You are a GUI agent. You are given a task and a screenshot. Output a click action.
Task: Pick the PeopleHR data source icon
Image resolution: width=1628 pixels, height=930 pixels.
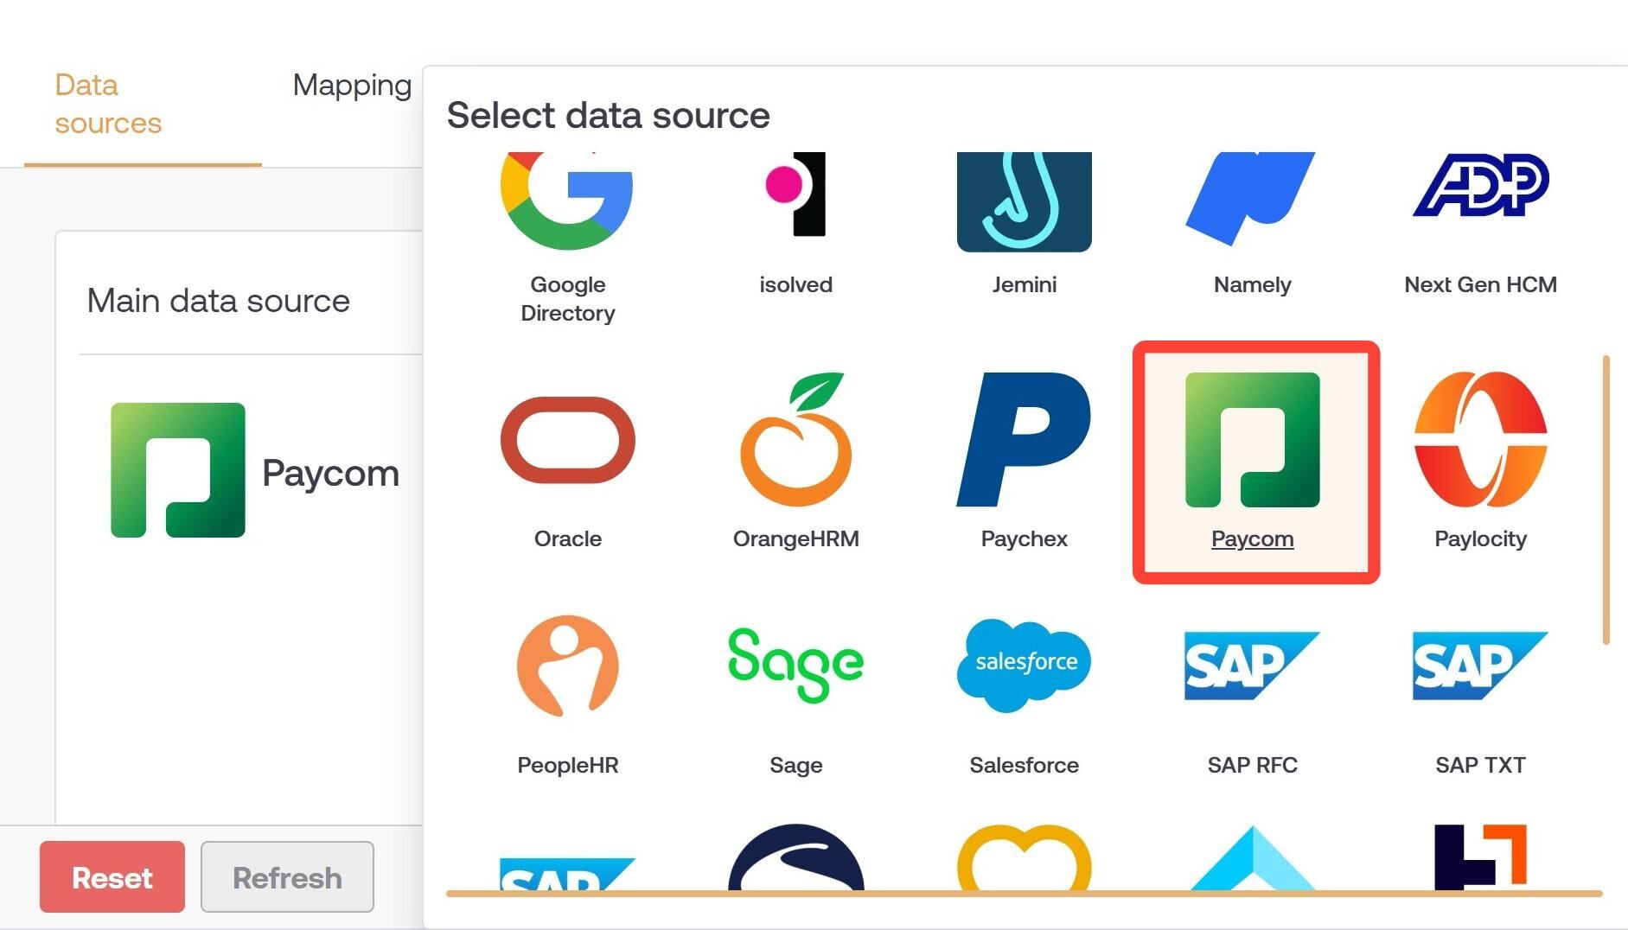tap(567, 666)
